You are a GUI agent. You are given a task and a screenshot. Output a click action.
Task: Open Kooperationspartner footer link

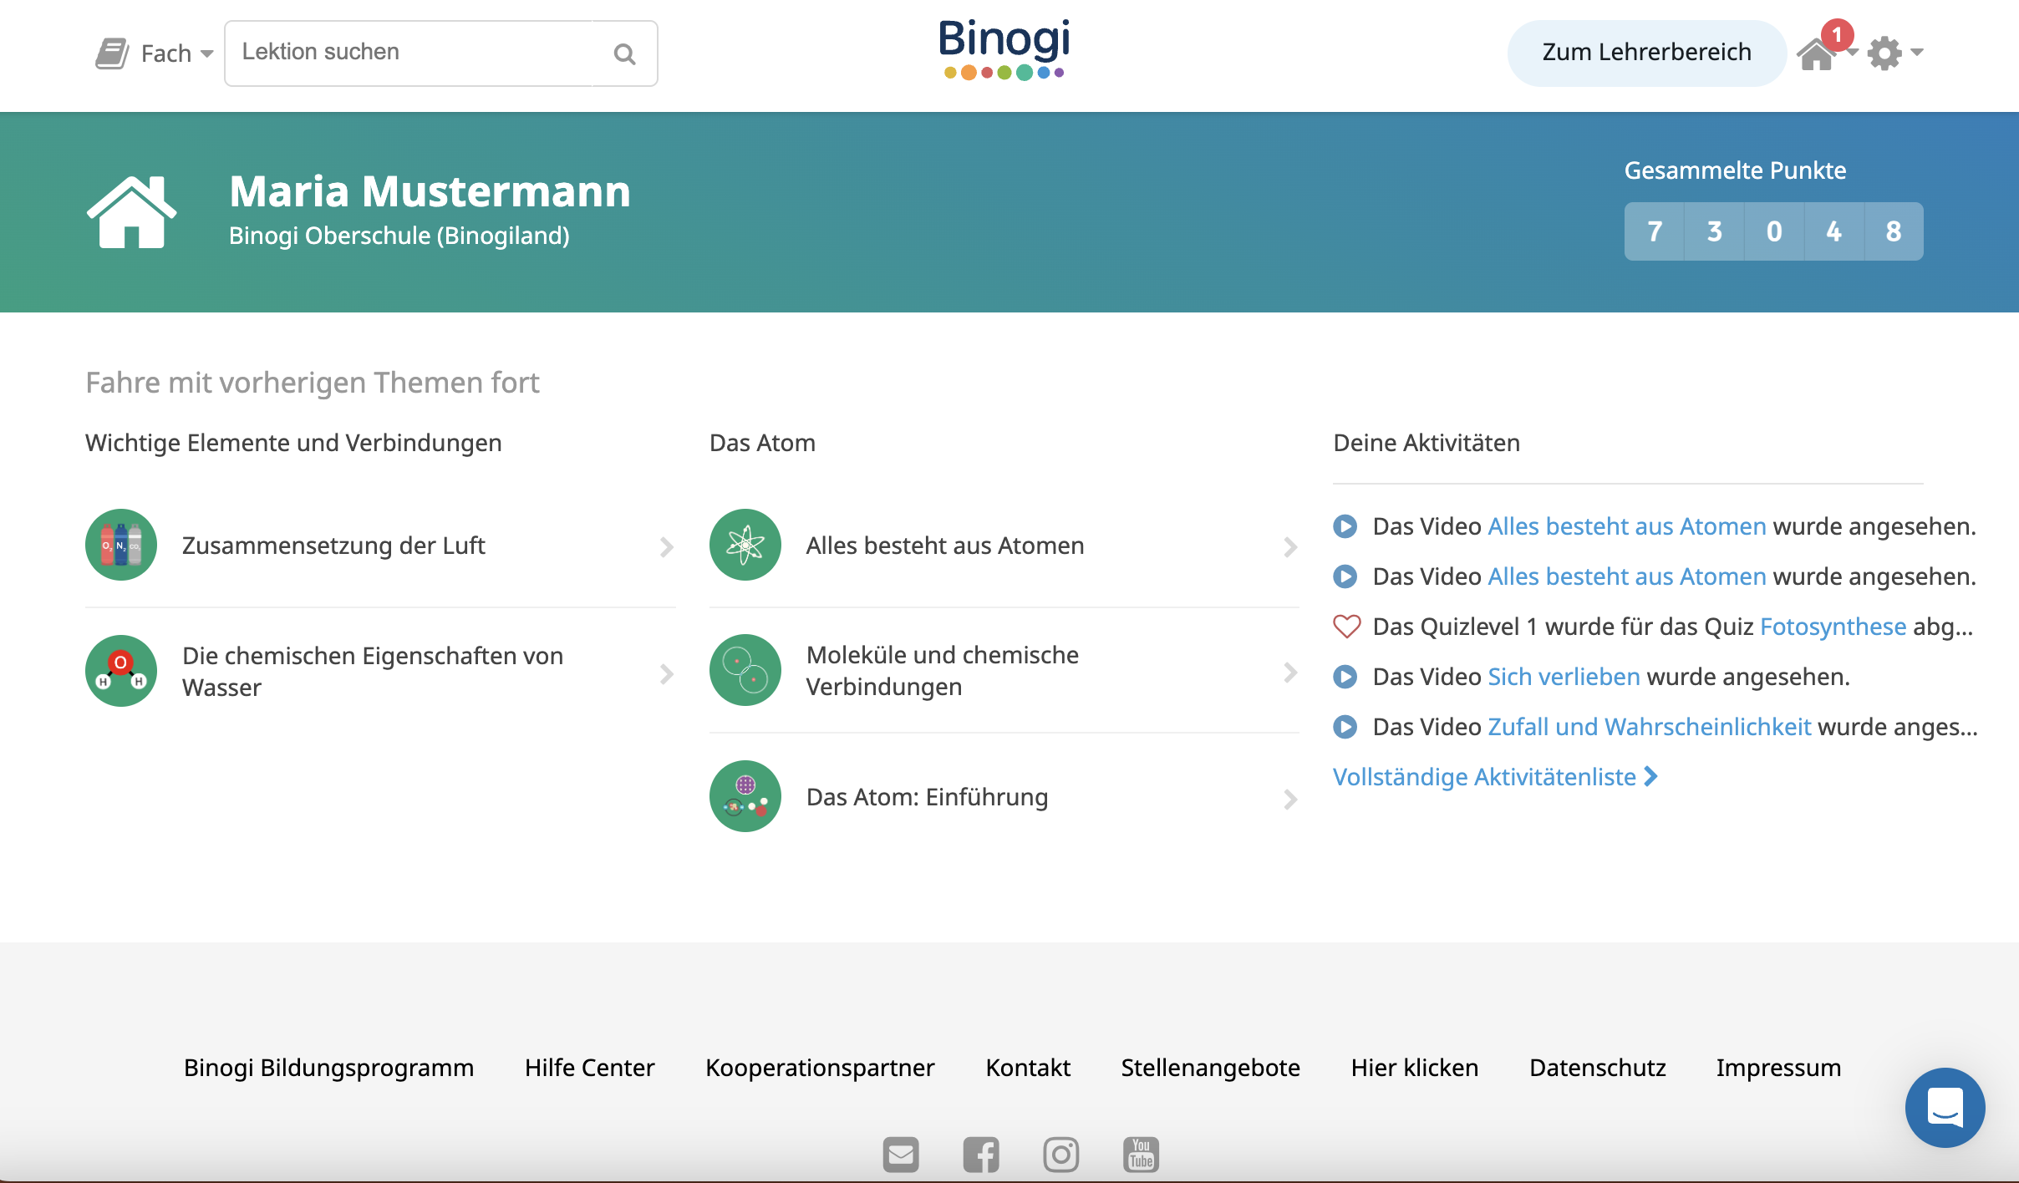click(x=820, y=1068)
